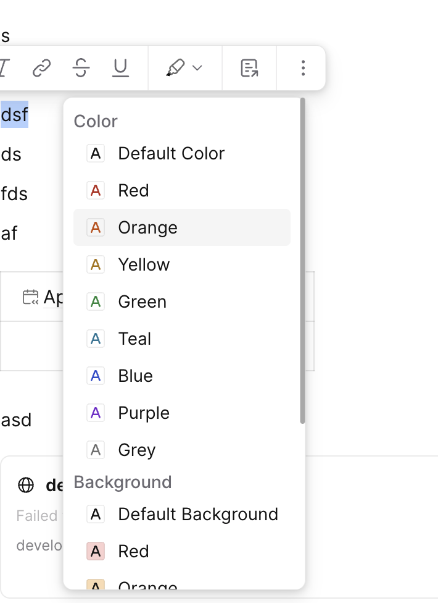This screenshot has width=438, height=603.
Task: Click the calendar icon next to Ap field
Action: (x=31, y=297)
